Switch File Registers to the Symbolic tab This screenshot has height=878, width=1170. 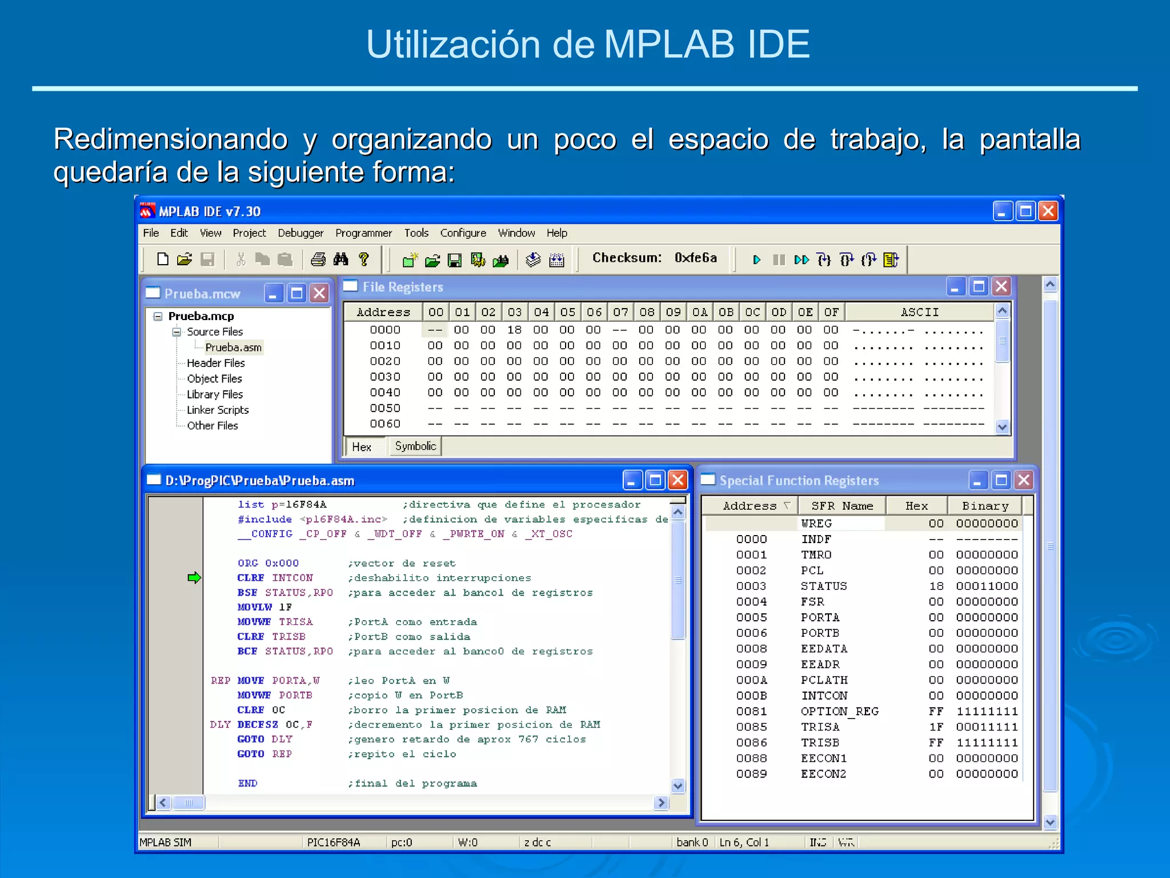coord(415,446)
